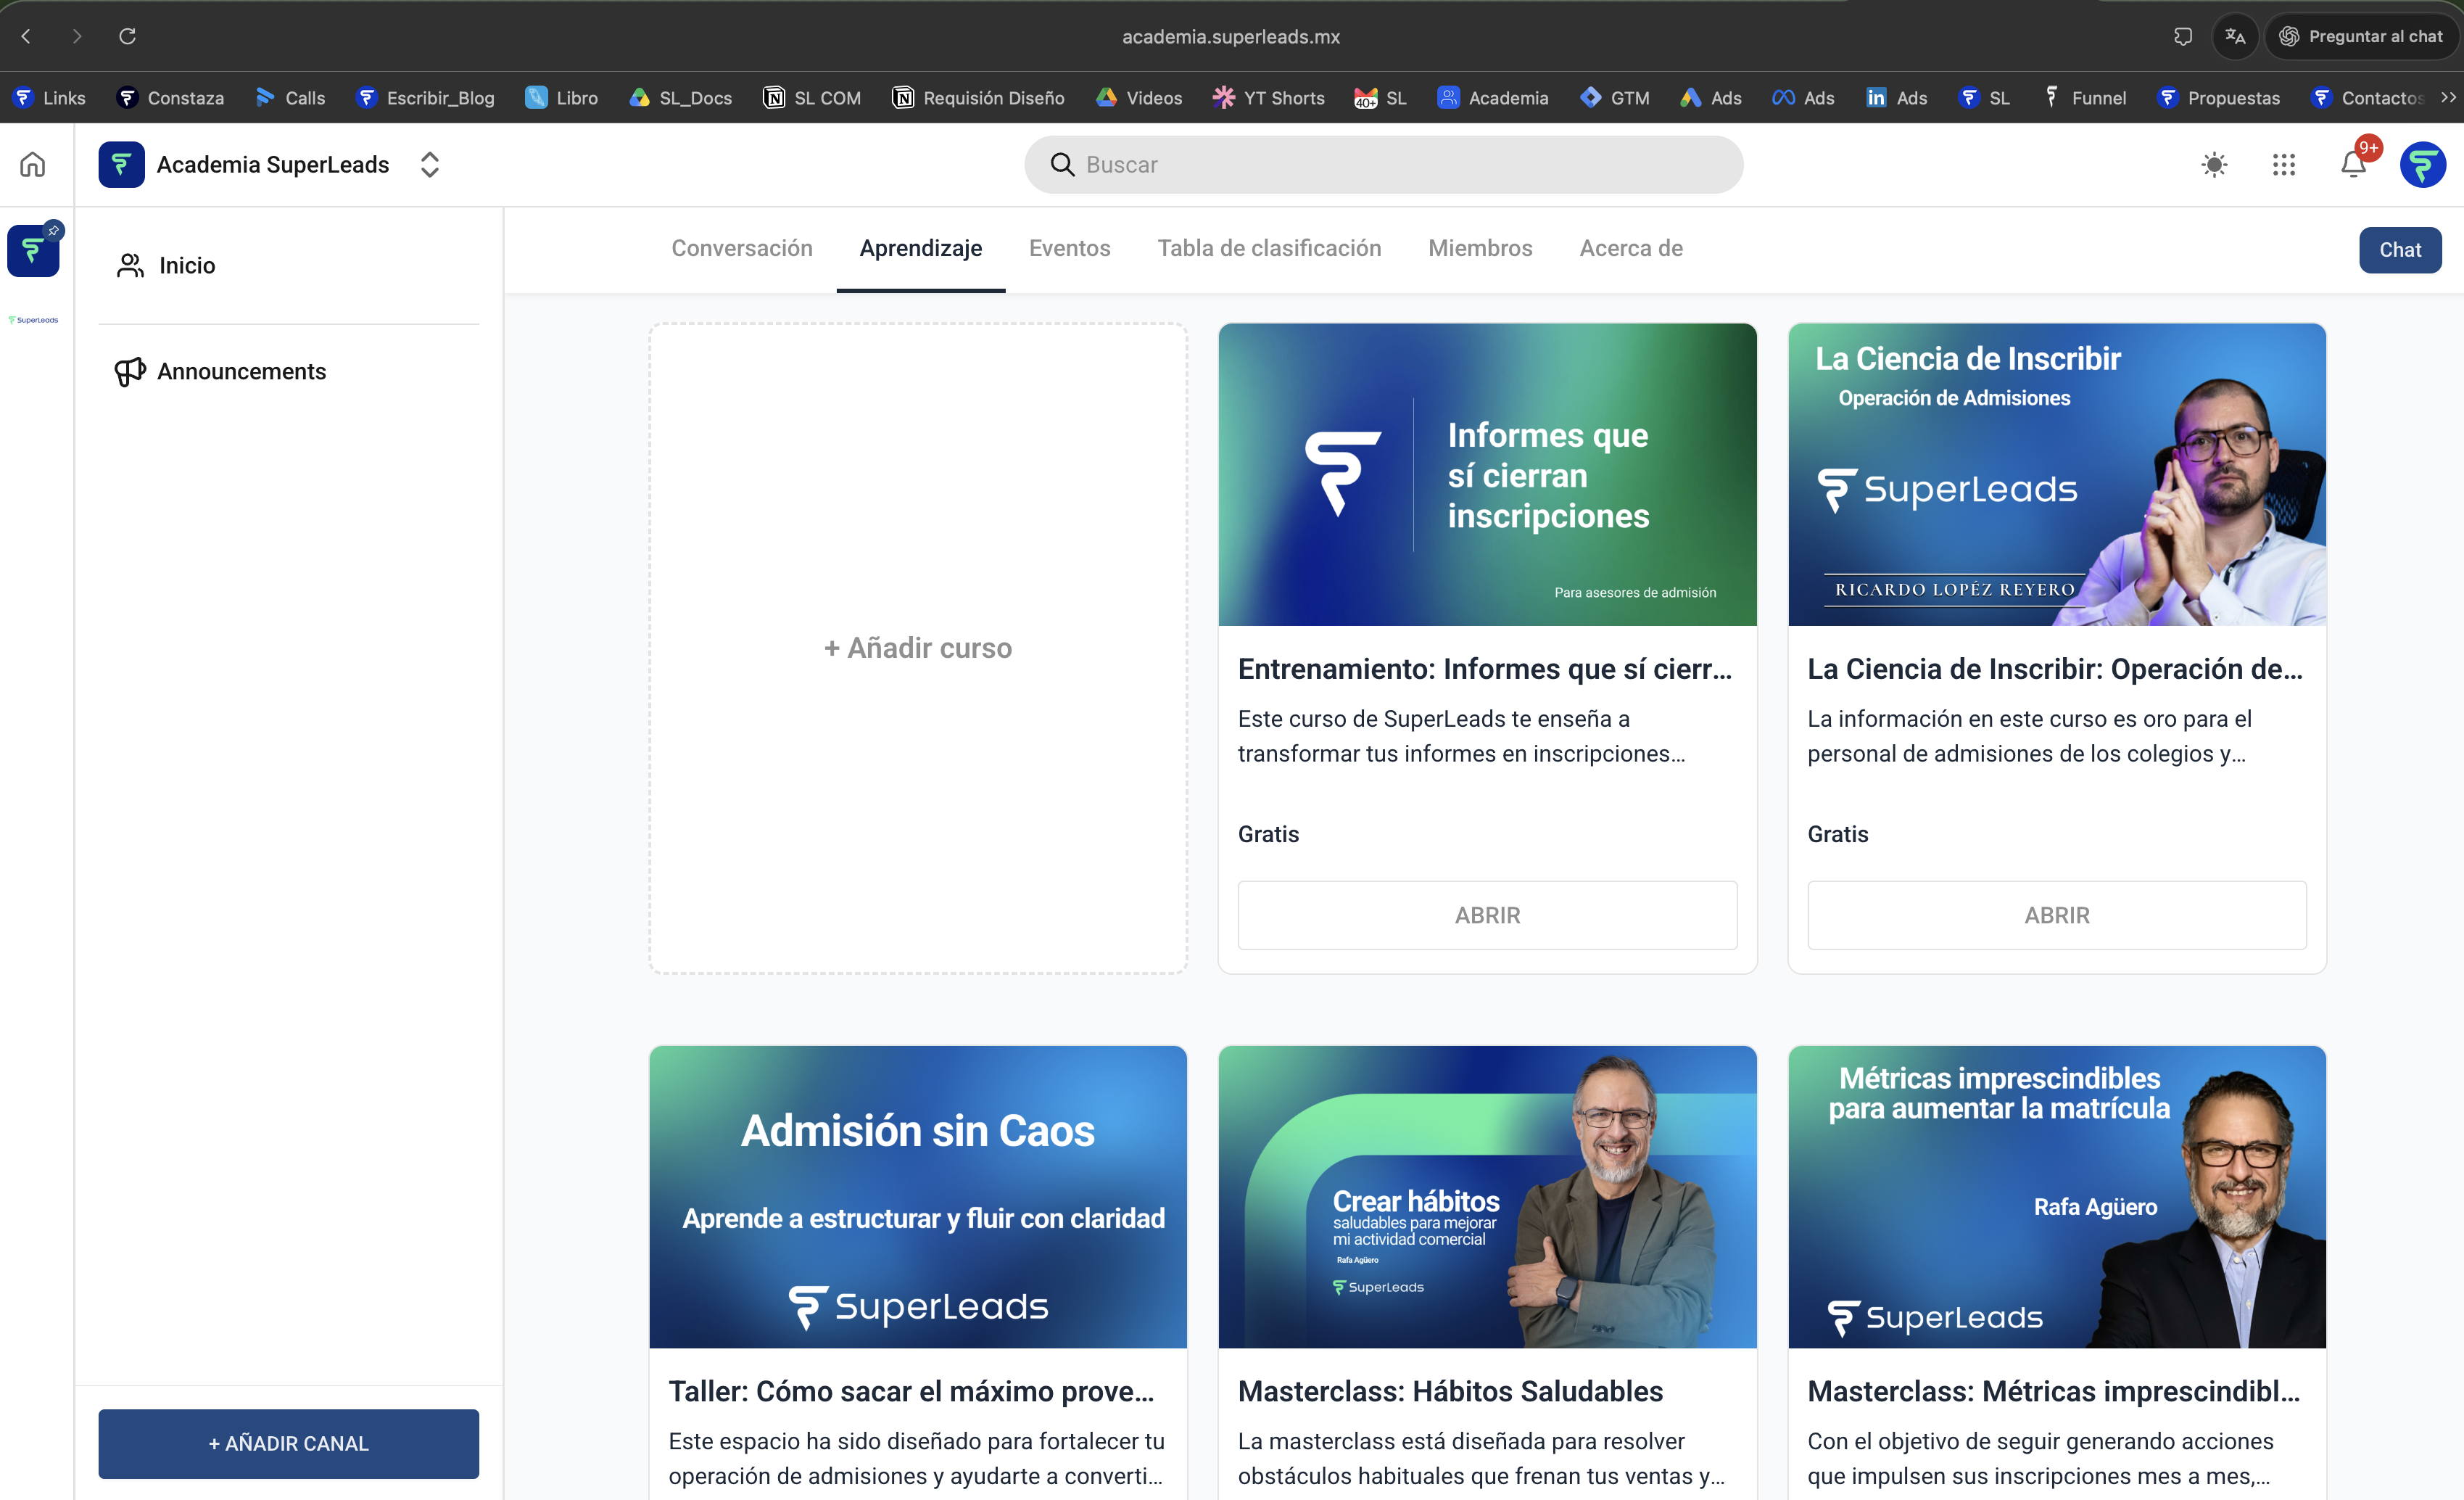Open the Videos bookmark
The width and height of the screenshot is (2464, 1500).
(x=1138, y=97)
